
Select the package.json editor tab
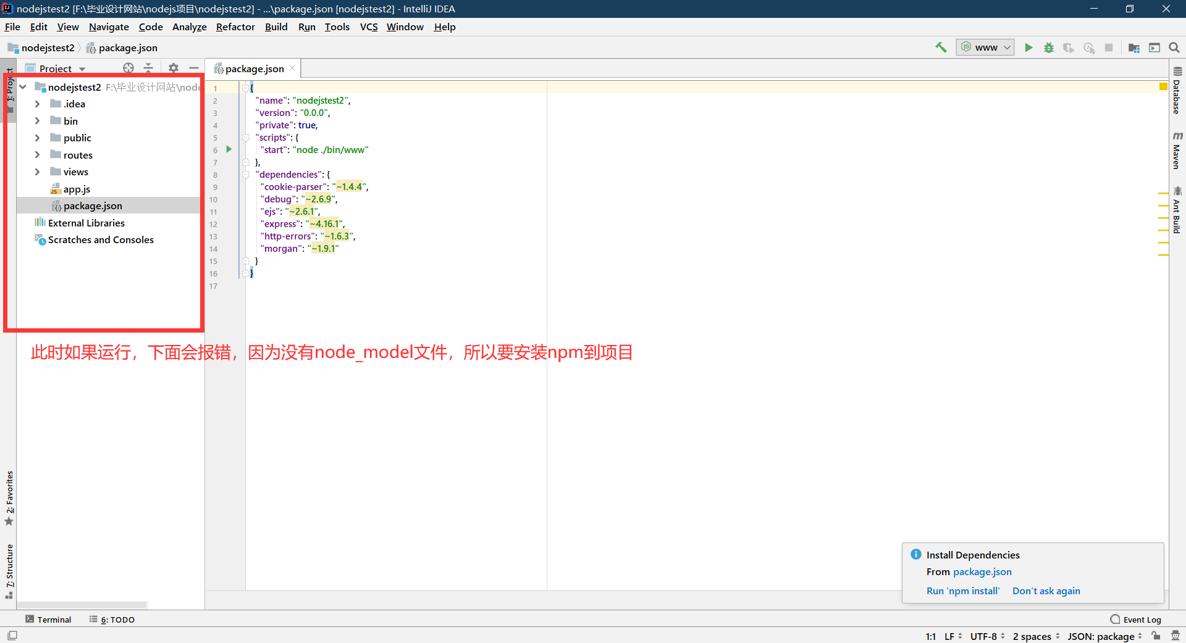tap(253, 68)
